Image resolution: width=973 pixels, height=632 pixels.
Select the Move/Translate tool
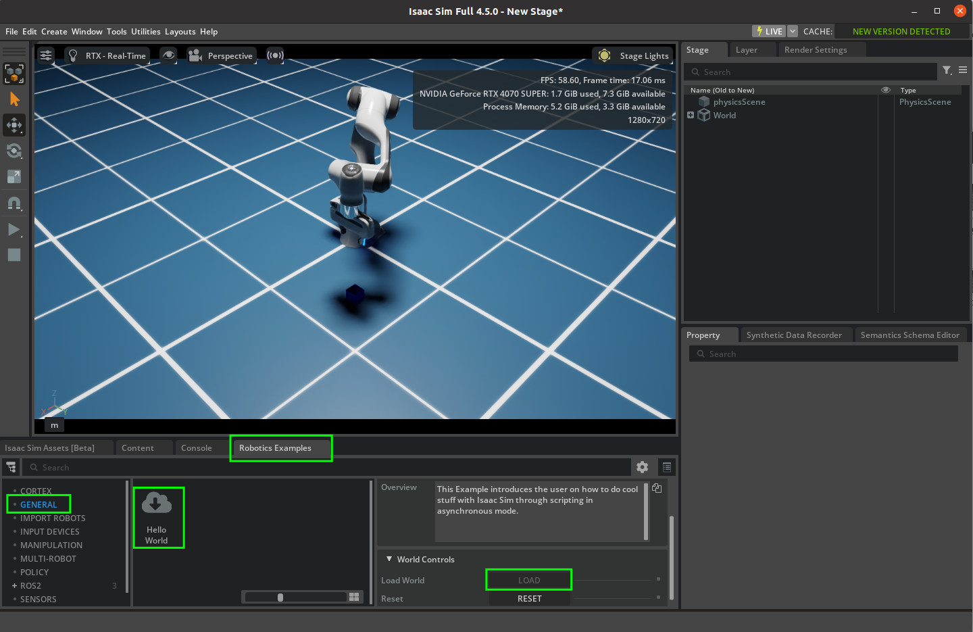point(14,125)
